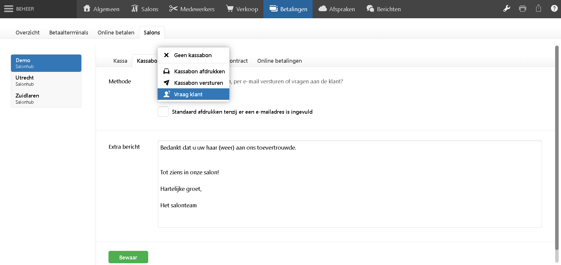This screenshot has height=265, width=561.
Task: Click the wrench settings icon
Action: coord(507,9)
